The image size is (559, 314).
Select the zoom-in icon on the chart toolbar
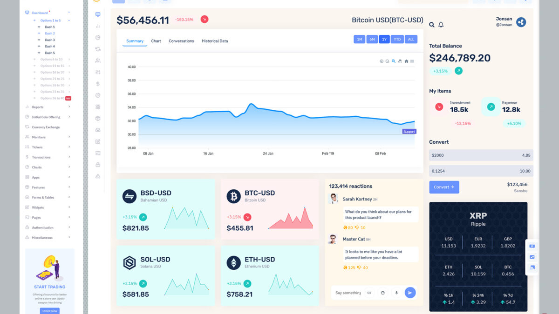pyautogui.click(x=382, y=61)
